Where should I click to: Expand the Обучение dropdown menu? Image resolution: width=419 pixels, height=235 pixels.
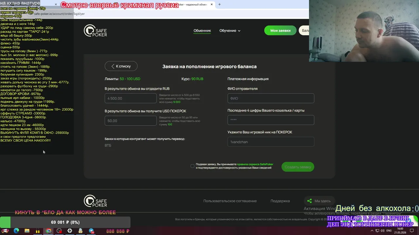230,31
